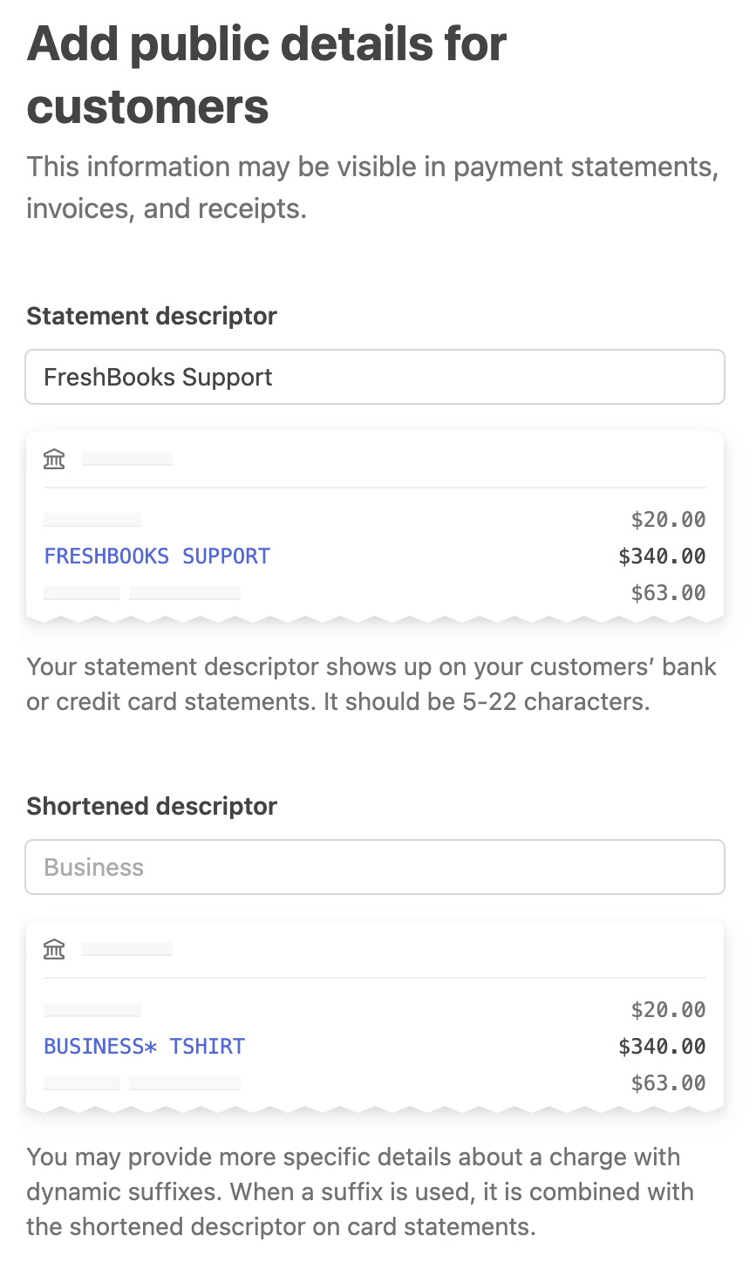Screen dimensions: 756x1263
Task: Click $20.00 in the shortened descriptor preview
Action: 668,1010
